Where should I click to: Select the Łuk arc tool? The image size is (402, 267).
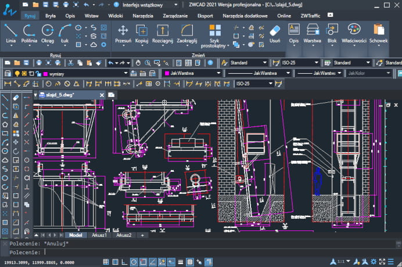64,34
